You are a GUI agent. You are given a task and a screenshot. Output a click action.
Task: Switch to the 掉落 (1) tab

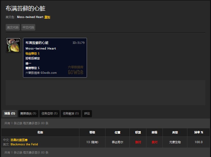point(9,113)
